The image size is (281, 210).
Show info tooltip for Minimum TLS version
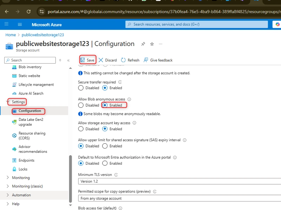116,175
